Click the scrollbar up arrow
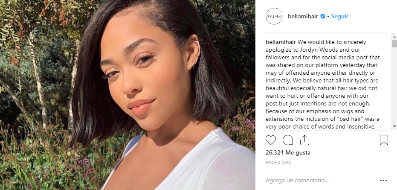This screenshot has width=397, height=190. 394,35
